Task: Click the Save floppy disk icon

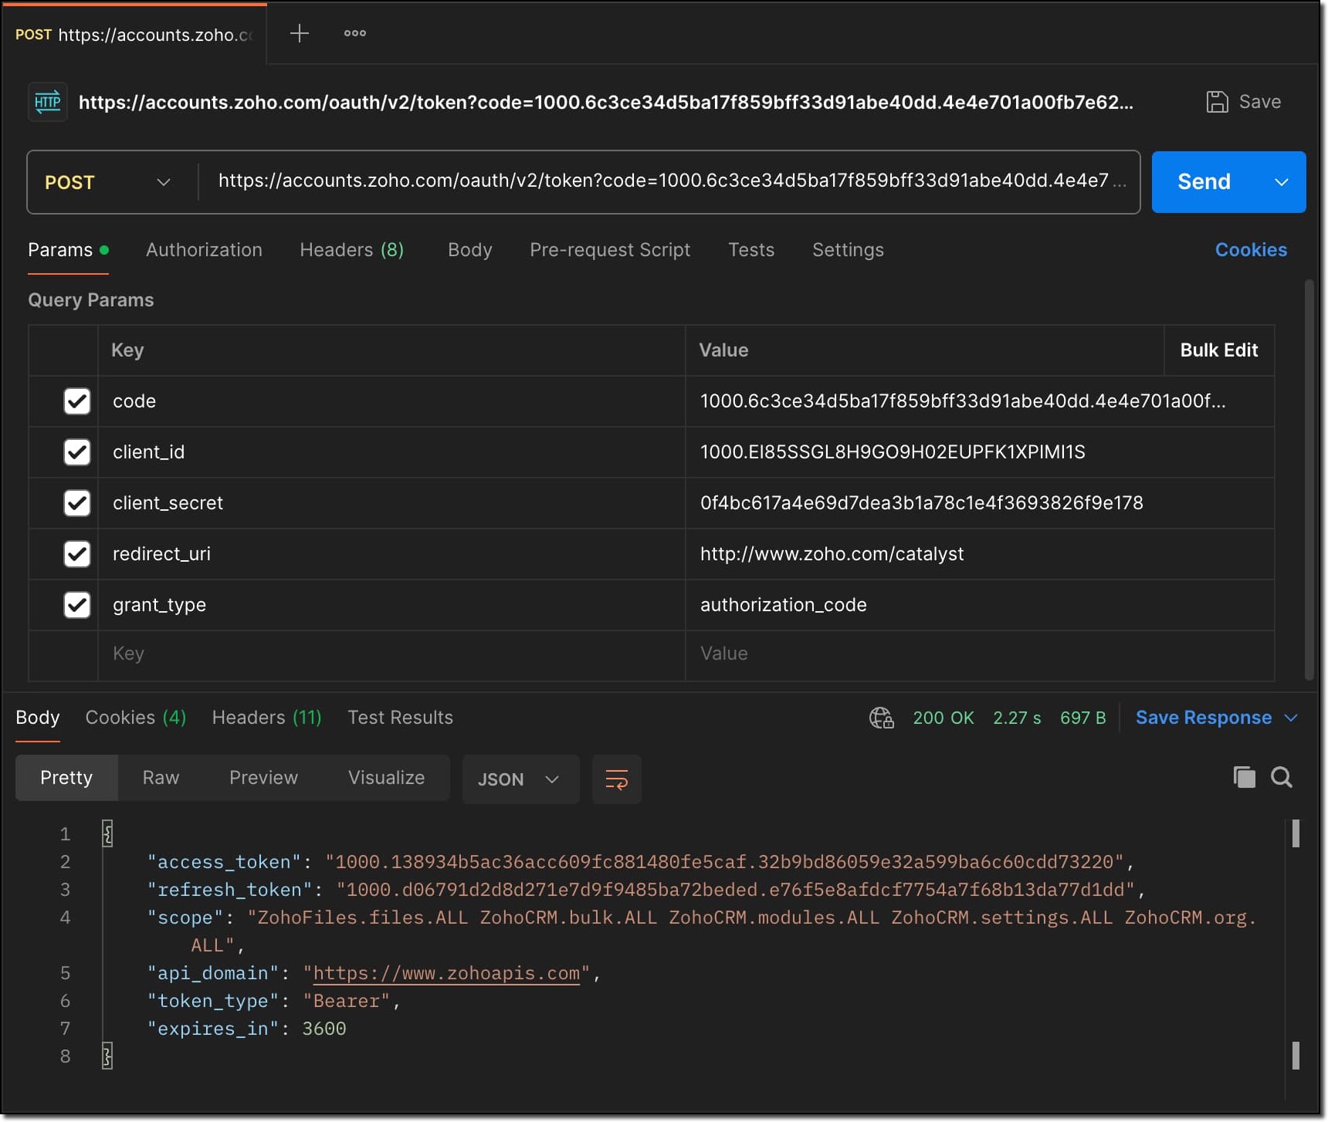Action: click(x=1217, y=102)
